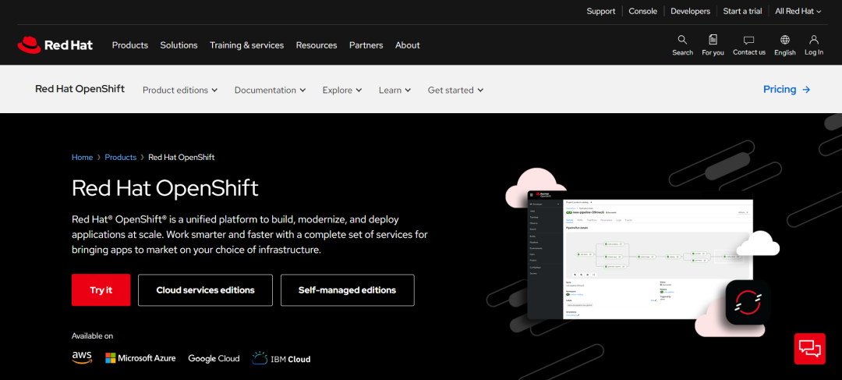Image resolution: width=842 pixels, height=380 pixels.
Task: Click Self-managed editions button
Action: click(x=348, y=290)
